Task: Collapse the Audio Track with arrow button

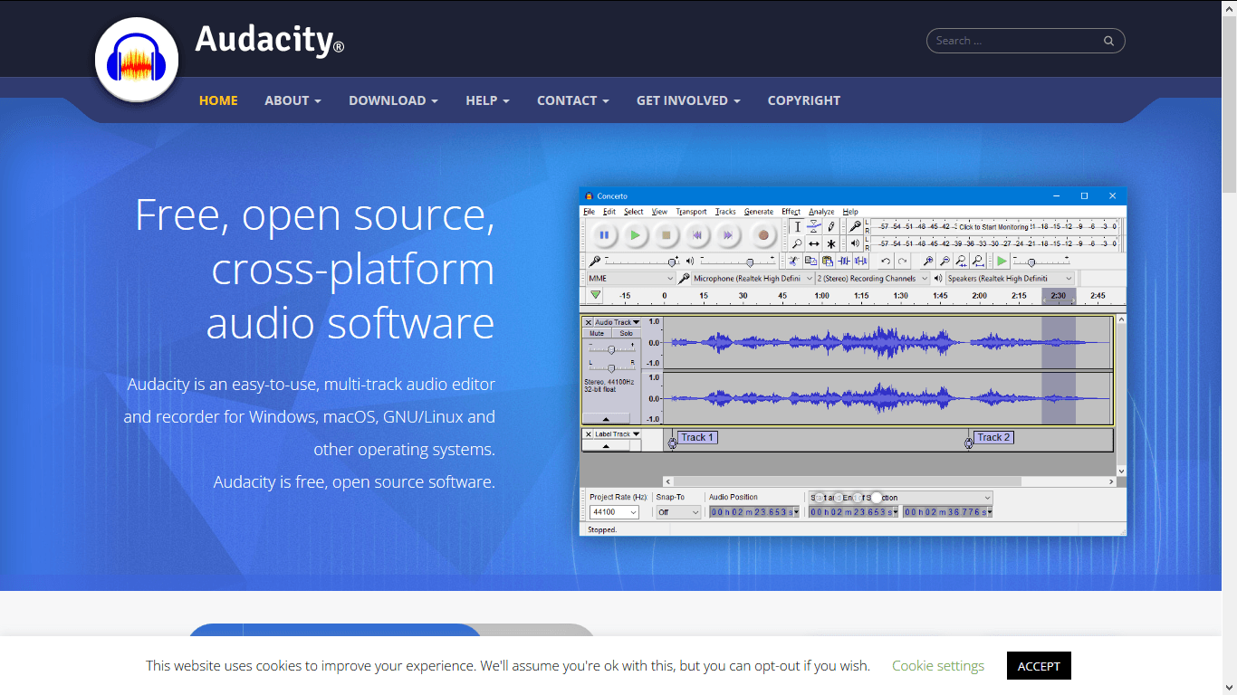Action: point(606,419)
